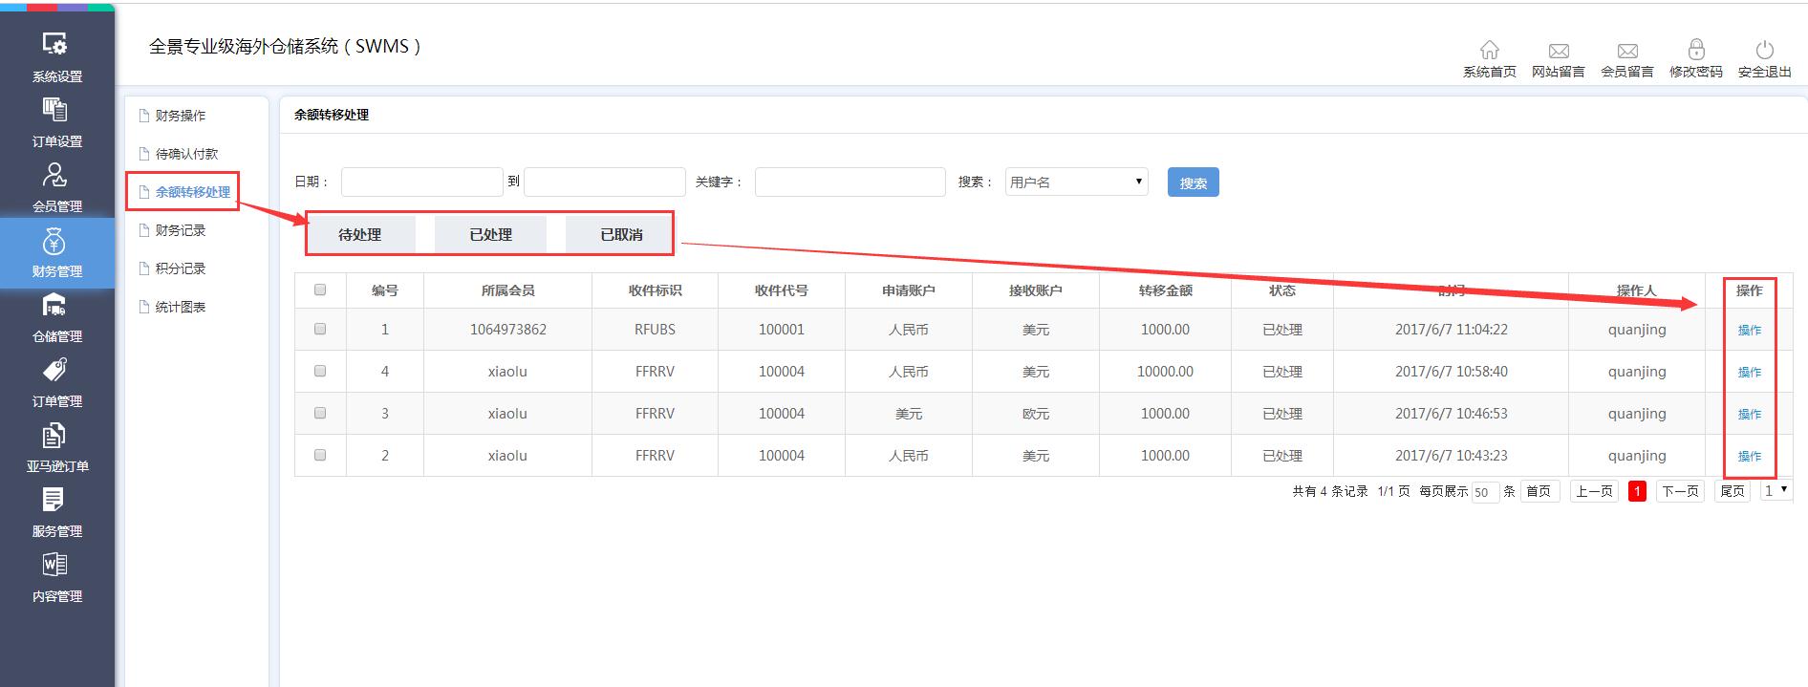Image resolution: width=1808 pixels, height=687 pixels.
Task: Check the box for record 1064973862
Action: (x=320, y=329)
